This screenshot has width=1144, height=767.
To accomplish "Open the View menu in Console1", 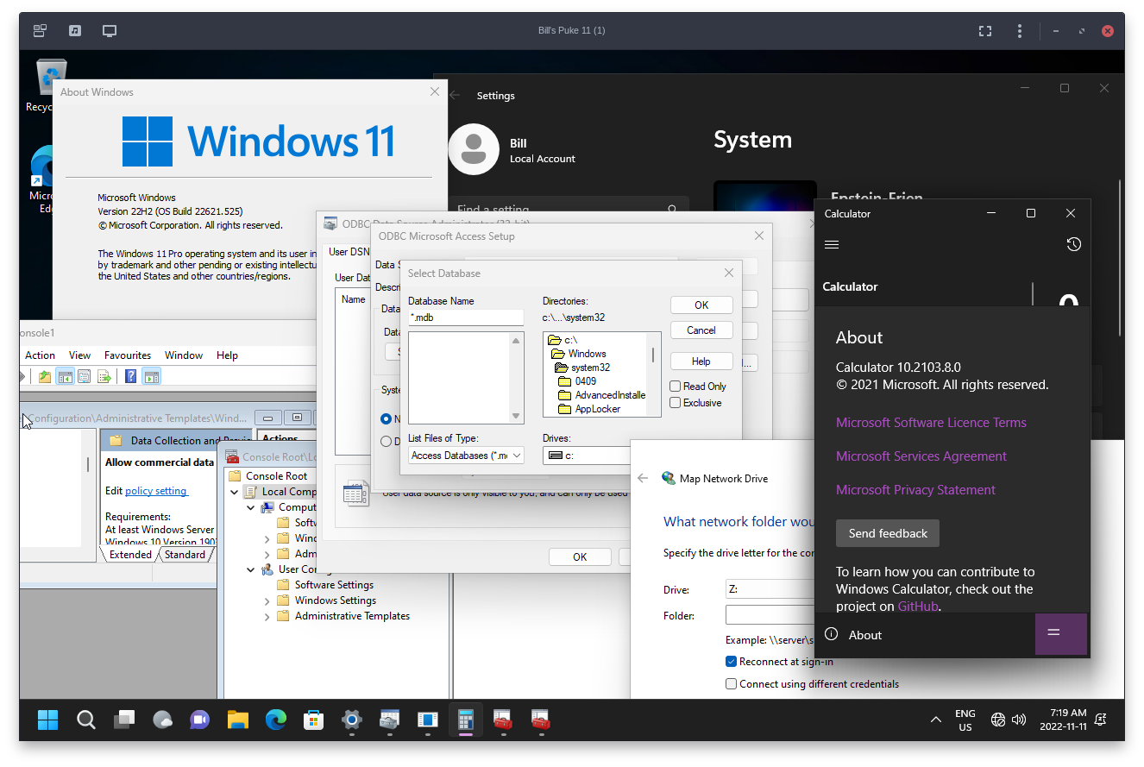I will (79, 355).
